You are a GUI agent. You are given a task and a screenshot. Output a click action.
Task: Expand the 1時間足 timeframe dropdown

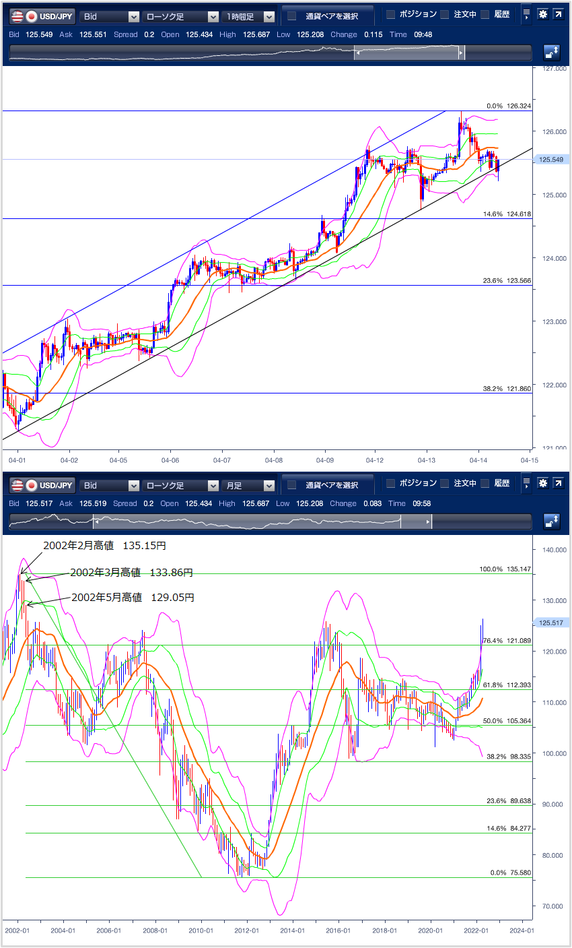[250, 16]
